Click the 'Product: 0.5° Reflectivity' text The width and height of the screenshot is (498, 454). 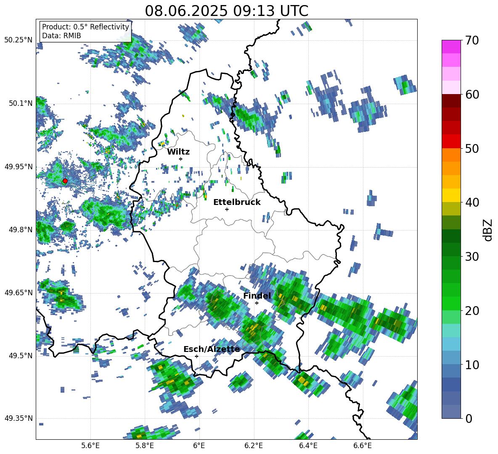click(85, 27)
